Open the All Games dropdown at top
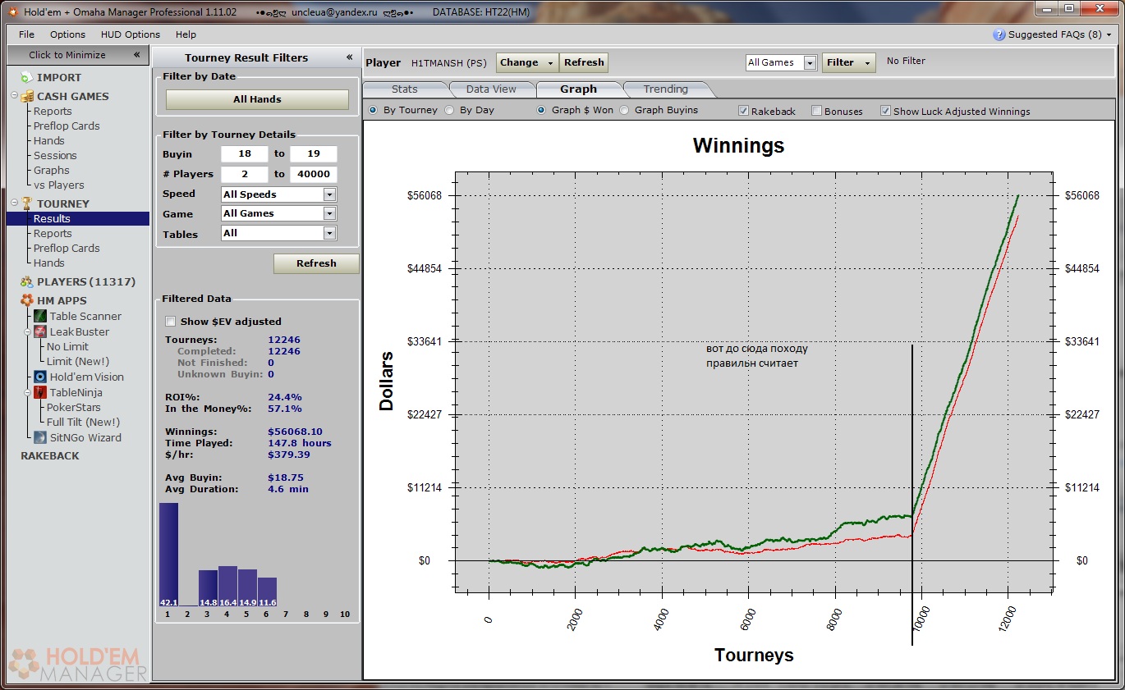The width and height of the screenshot is (1125, 690). point(810,62)
